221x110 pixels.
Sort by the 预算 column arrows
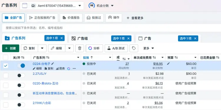176,57
